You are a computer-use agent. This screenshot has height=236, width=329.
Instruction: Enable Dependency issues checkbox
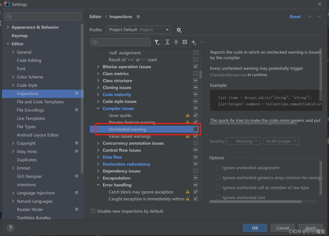[195, 171]
